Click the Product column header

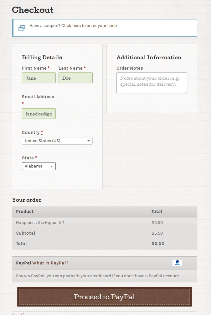25,211
